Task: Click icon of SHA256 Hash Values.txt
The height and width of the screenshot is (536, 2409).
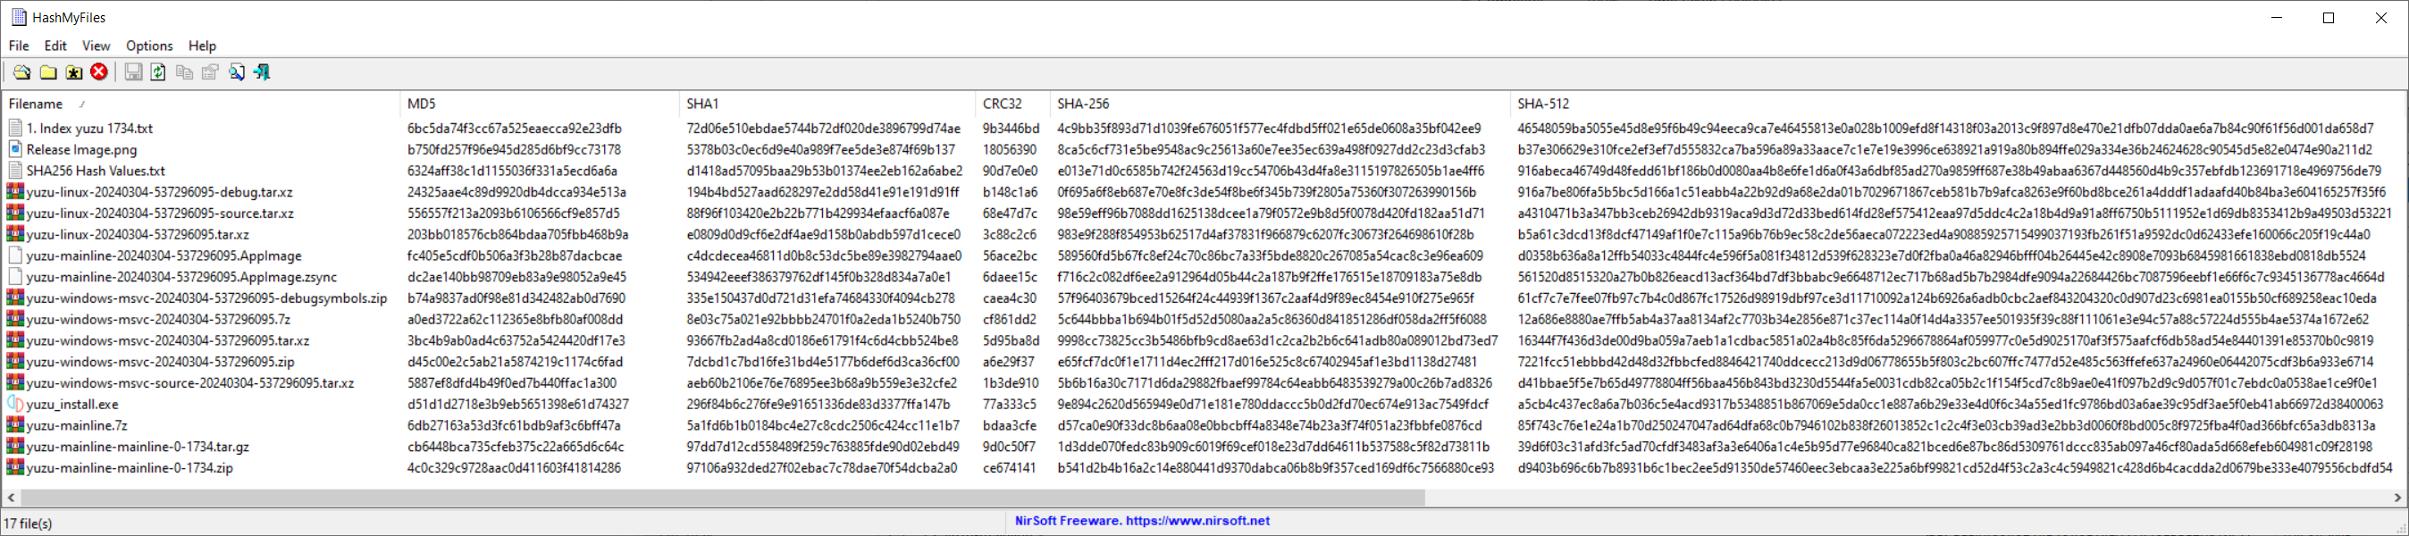Action: (15, 171)
